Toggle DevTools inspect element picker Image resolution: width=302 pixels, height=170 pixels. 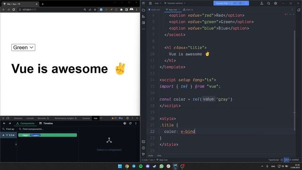point(3,118)
